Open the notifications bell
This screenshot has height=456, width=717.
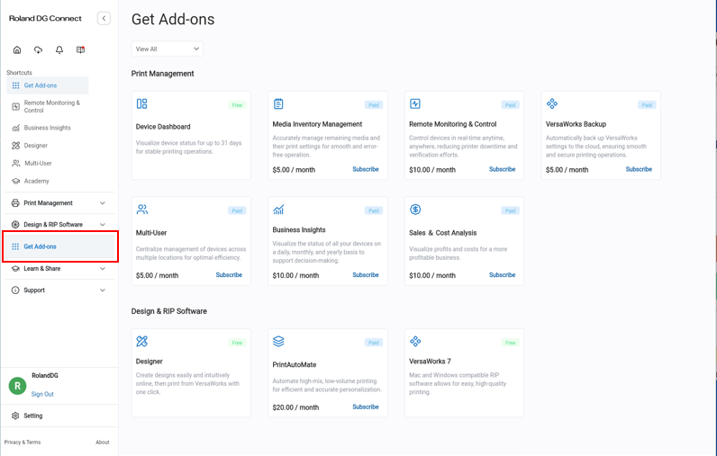(x=59, y=50)
